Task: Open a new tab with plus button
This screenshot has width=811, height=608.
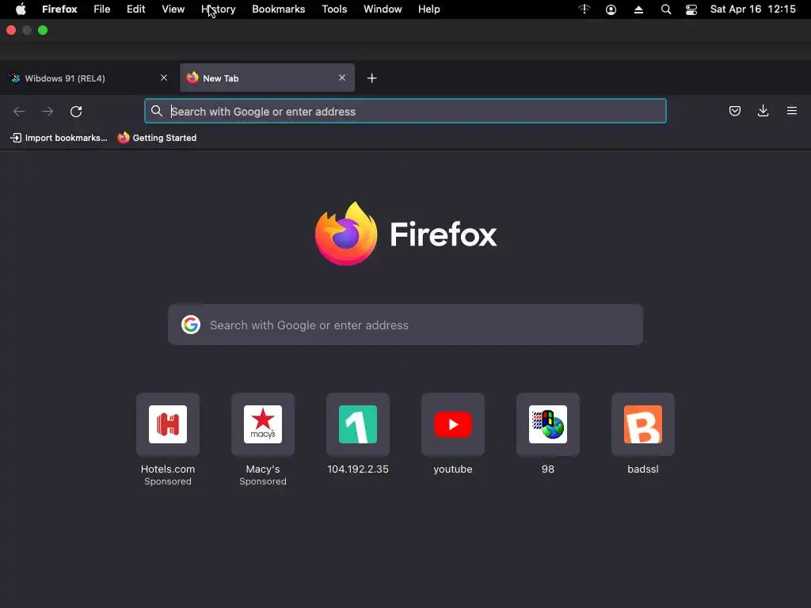Action: [x=372, y=78]
